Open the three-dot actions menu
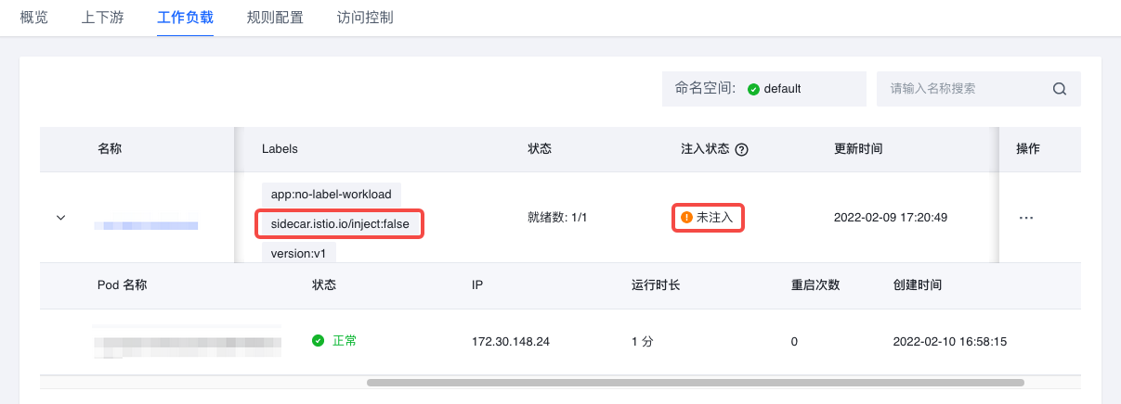The image size is (1121, 404). tap(1026, 218)
